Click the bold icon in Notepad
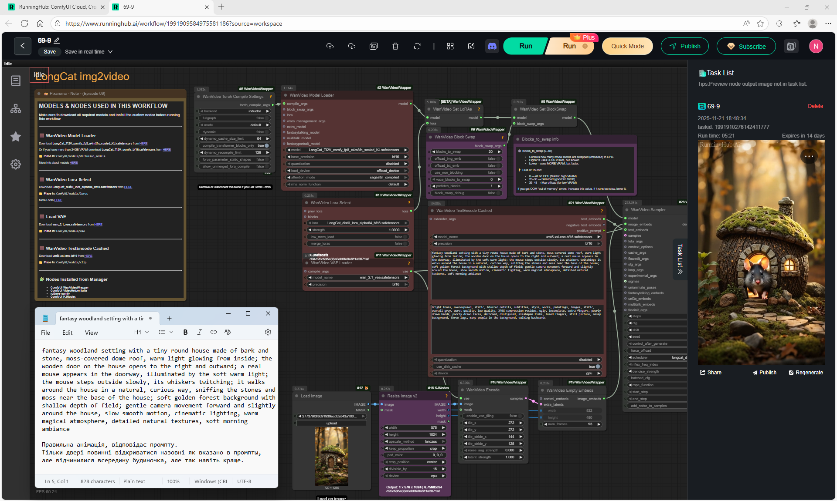 [185, 332]
